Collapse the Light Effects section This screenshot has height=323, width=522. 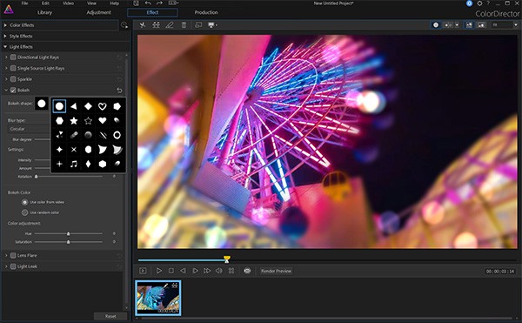[x=5, y=47]
